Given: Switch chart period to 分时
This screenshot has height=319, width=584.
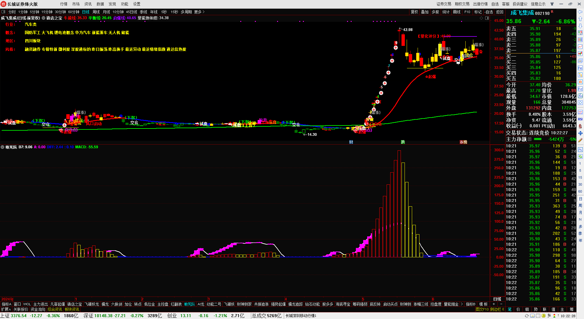Looking at the screenshot, I should pyautogui.click(x=12, y=12).
